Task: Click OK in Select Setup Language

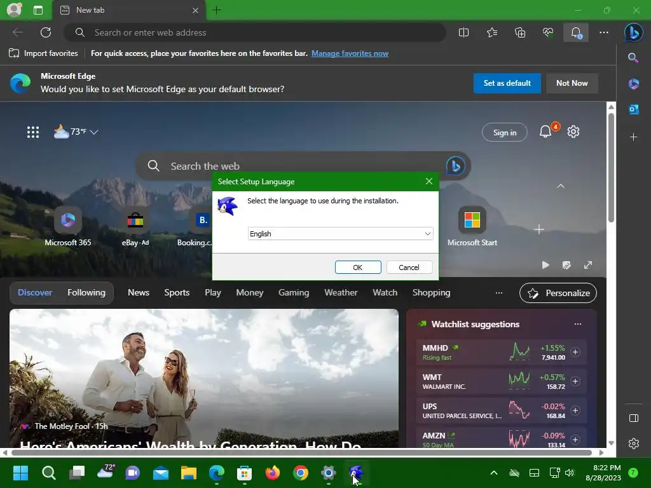Action: (358, 268)
